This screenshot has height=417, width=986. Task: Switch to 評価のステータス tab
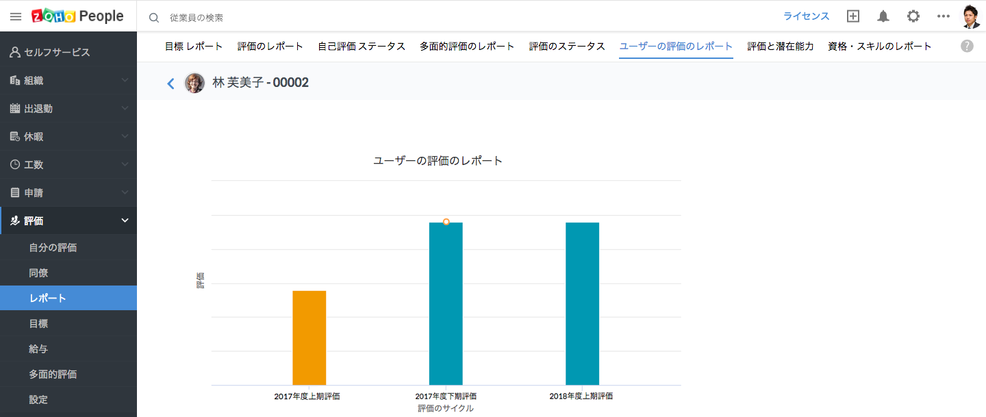click(x=567, y=47)
